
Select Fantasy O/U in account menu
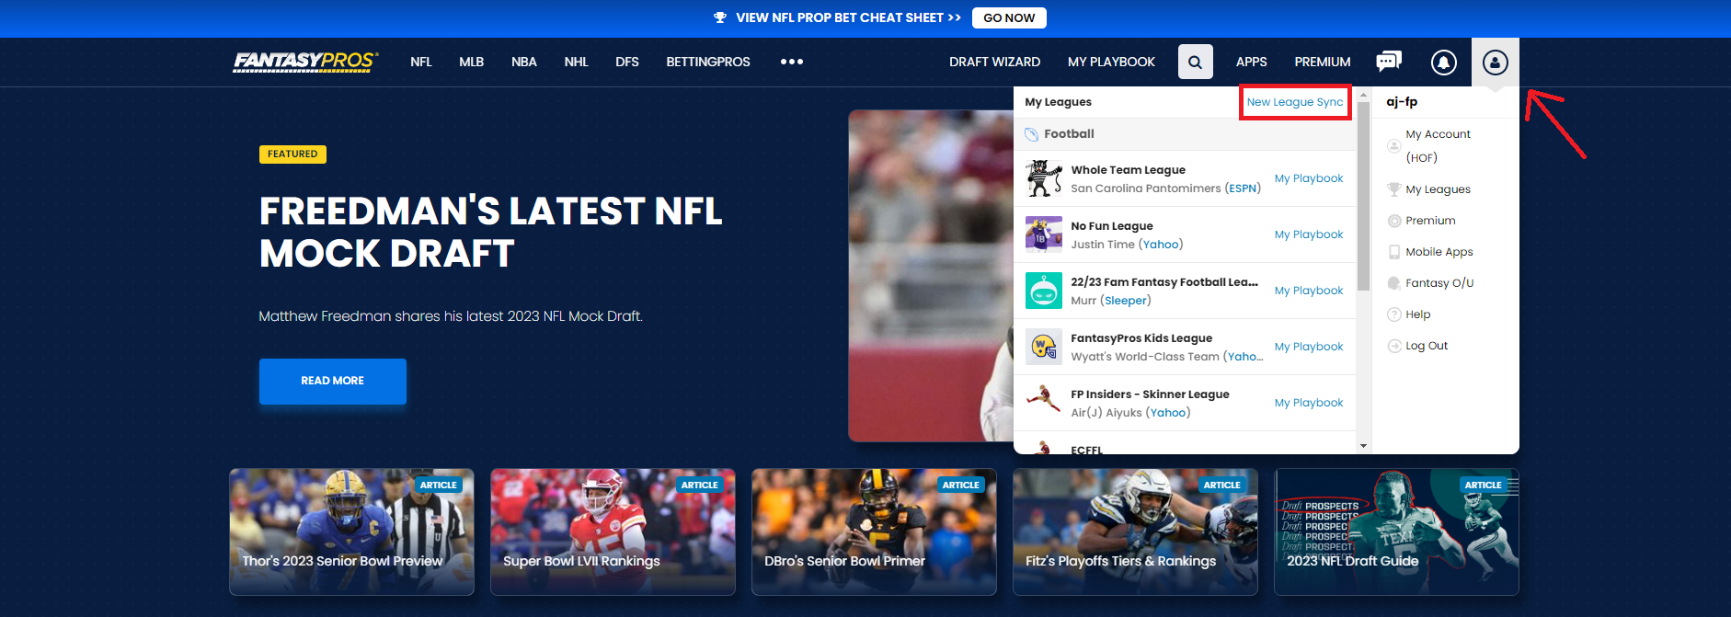pyautogui.click(x=1439, y=283)
